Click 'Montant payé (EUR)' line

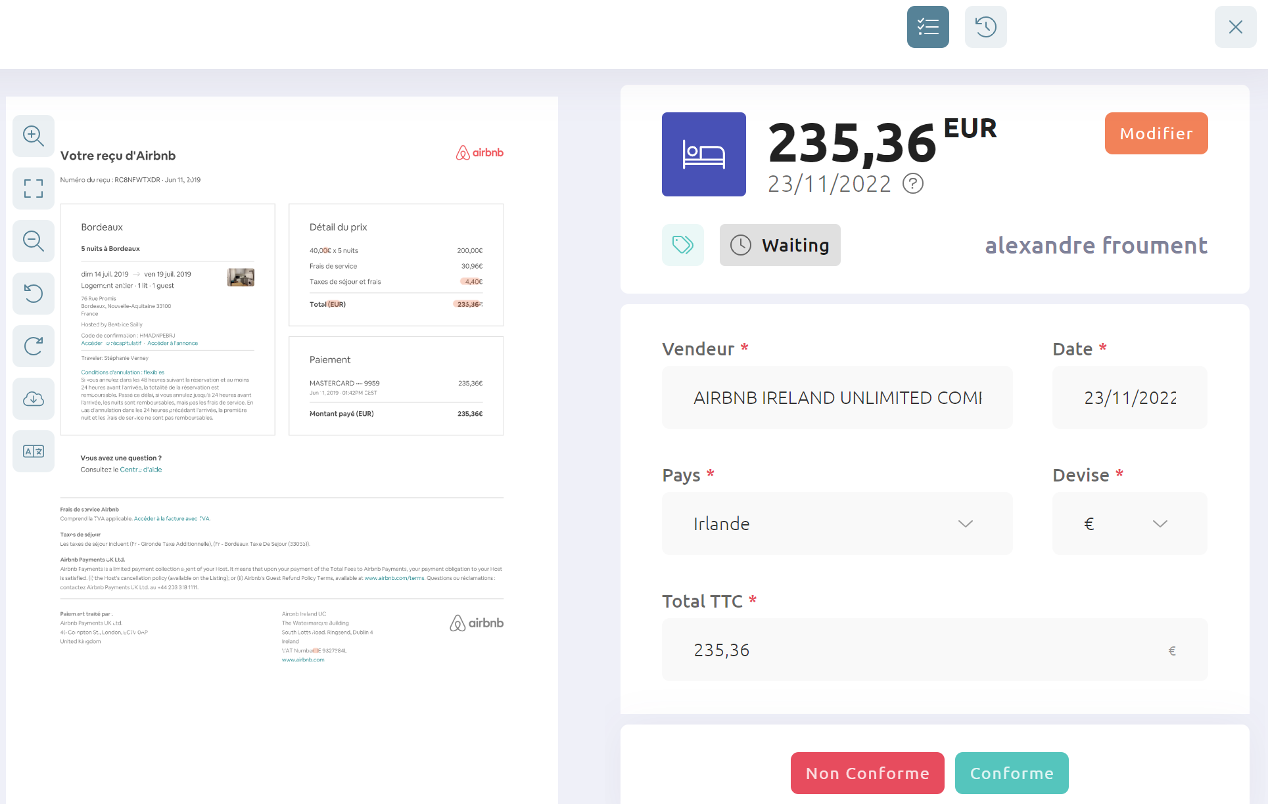pos(396,414)
